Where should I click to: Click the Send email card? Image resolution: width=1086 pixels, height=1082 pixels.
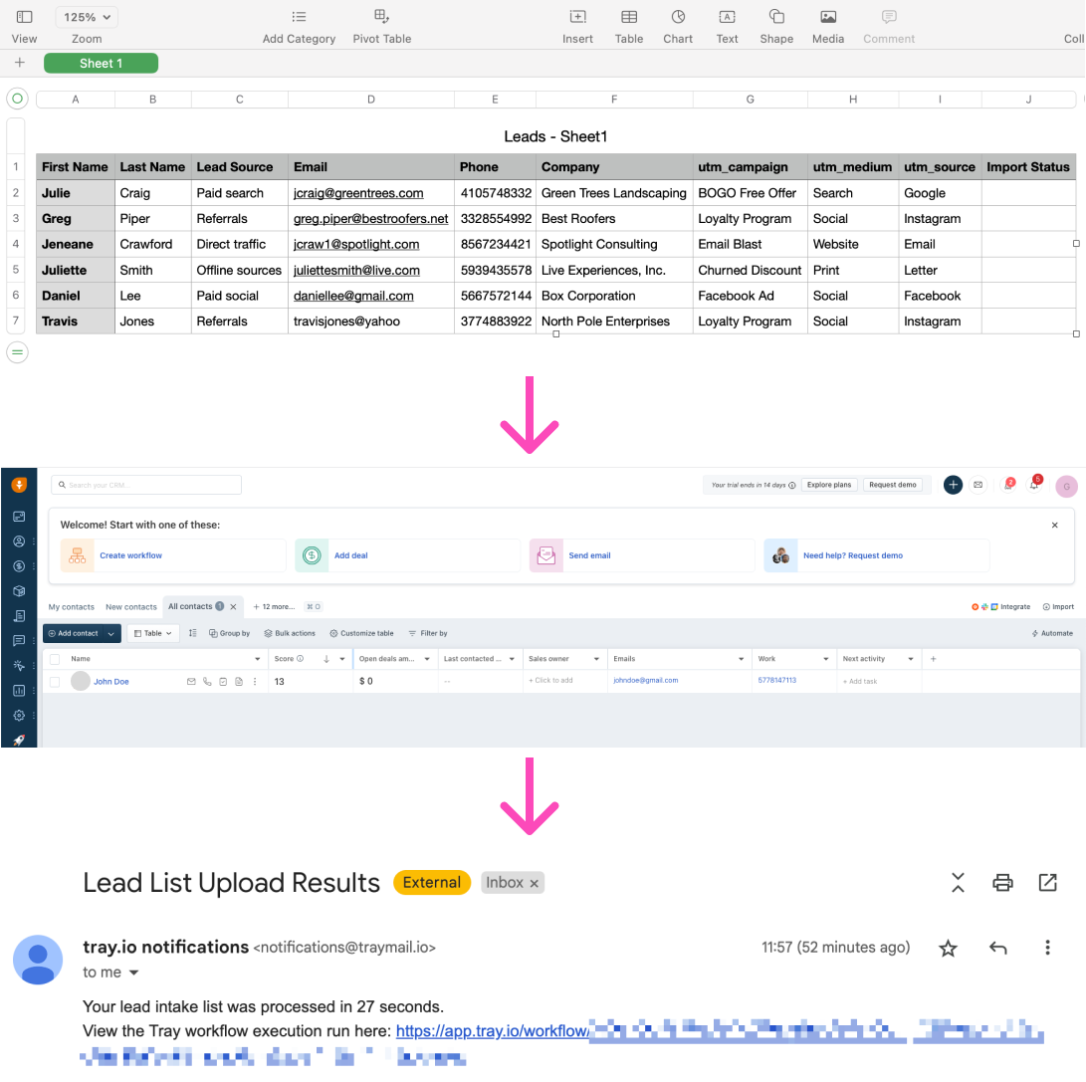pos(642,555)
